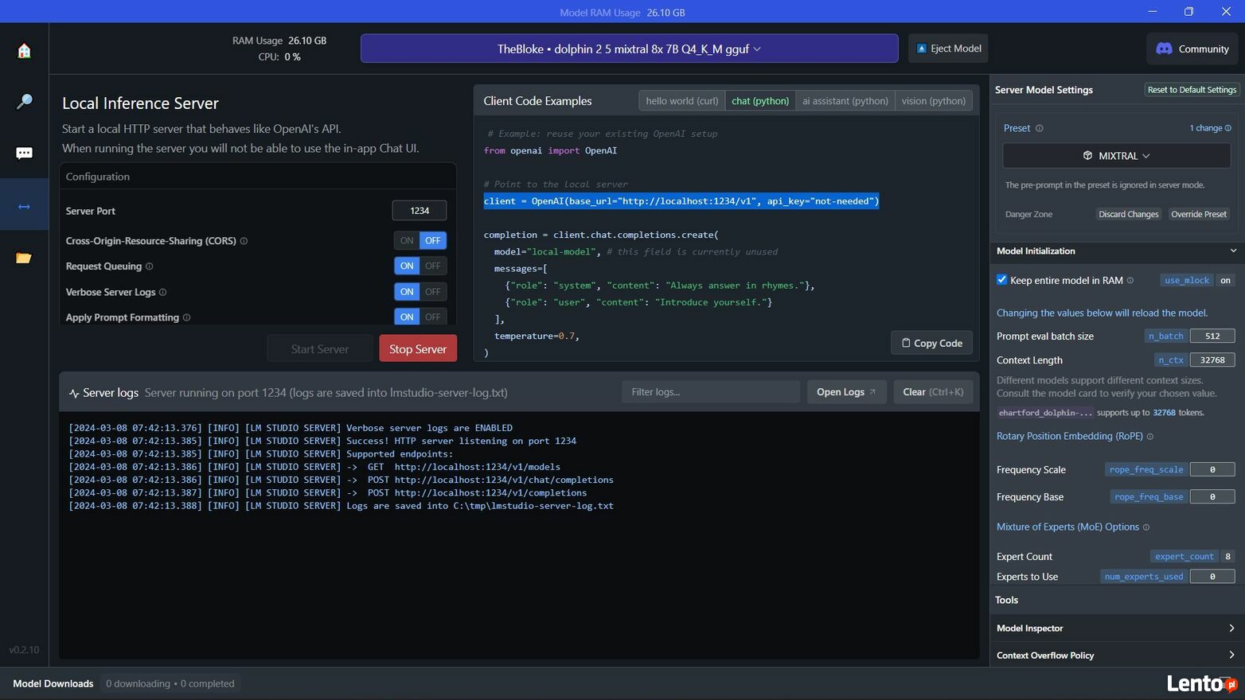Click the cube icon beside MIXTRAL

point(1087,156)
